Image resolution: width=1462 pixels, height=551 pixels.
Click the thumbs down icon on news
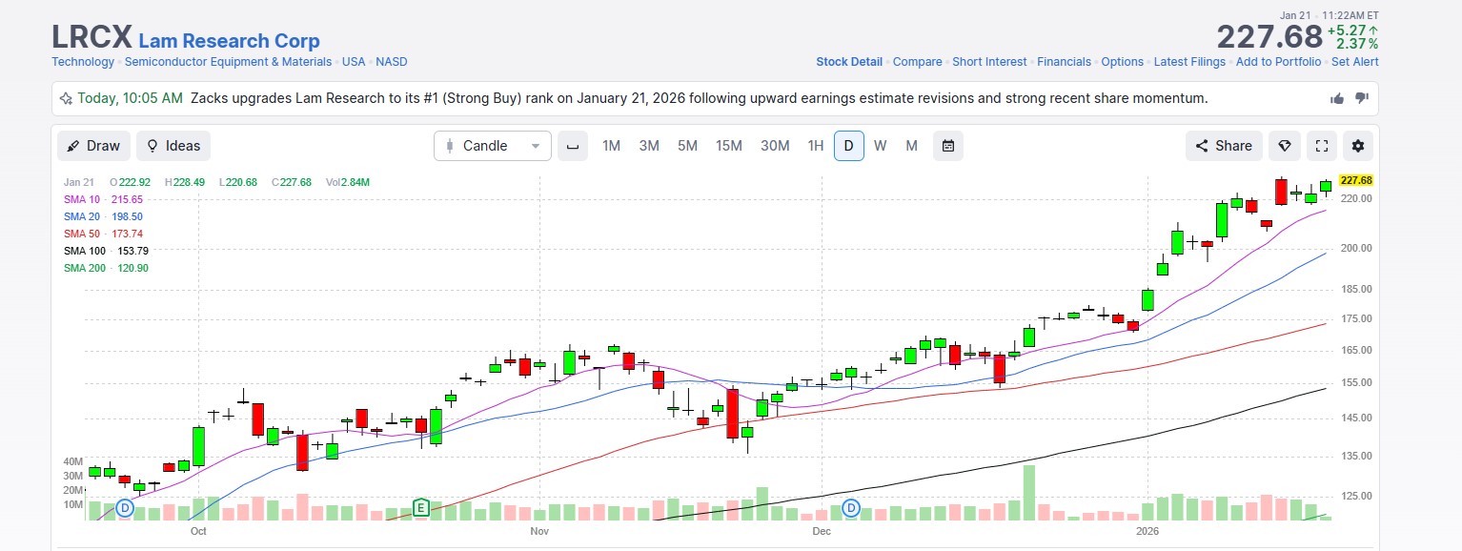1362,98
